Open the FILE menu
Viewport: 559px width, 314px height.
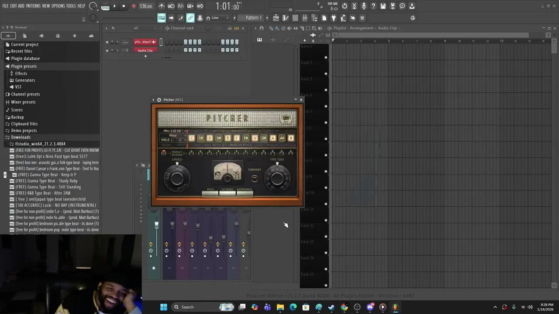pos(5,6)
